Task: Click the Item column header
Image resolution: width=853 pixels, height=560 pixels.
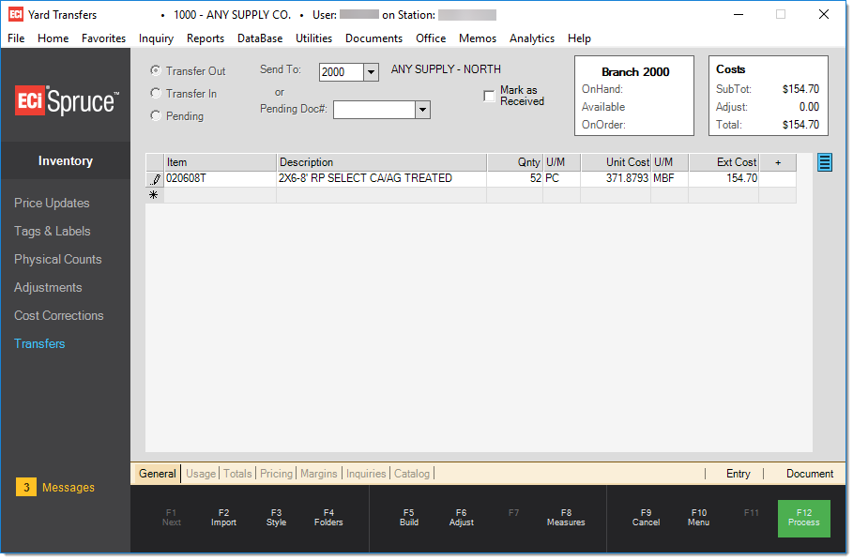Action: click(x=221, y=163)
